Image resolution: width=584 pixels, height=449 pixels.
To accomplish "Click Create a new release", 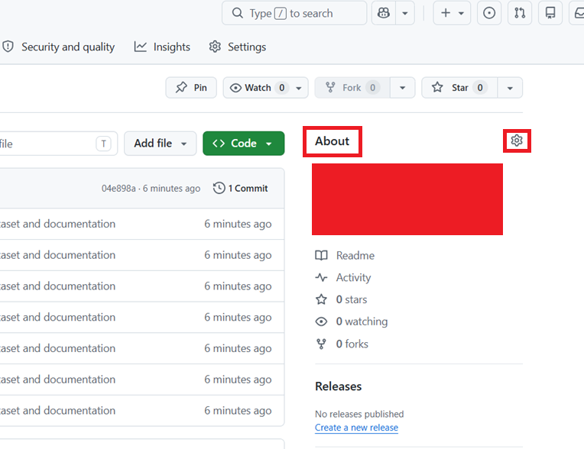I will coord(356,428).
